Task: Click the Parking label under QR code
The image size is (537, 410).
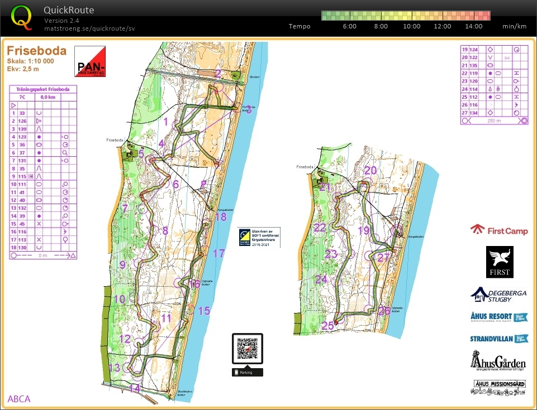Action: (x=247, y=372)
